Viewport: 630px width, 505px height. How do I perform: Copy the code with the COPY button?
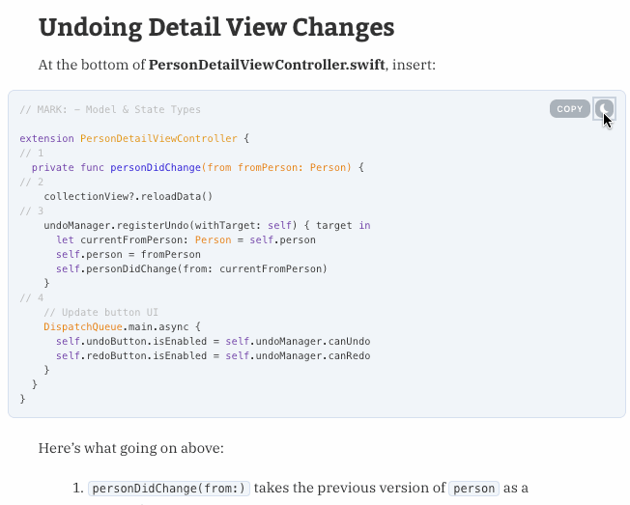click(569, 109)
